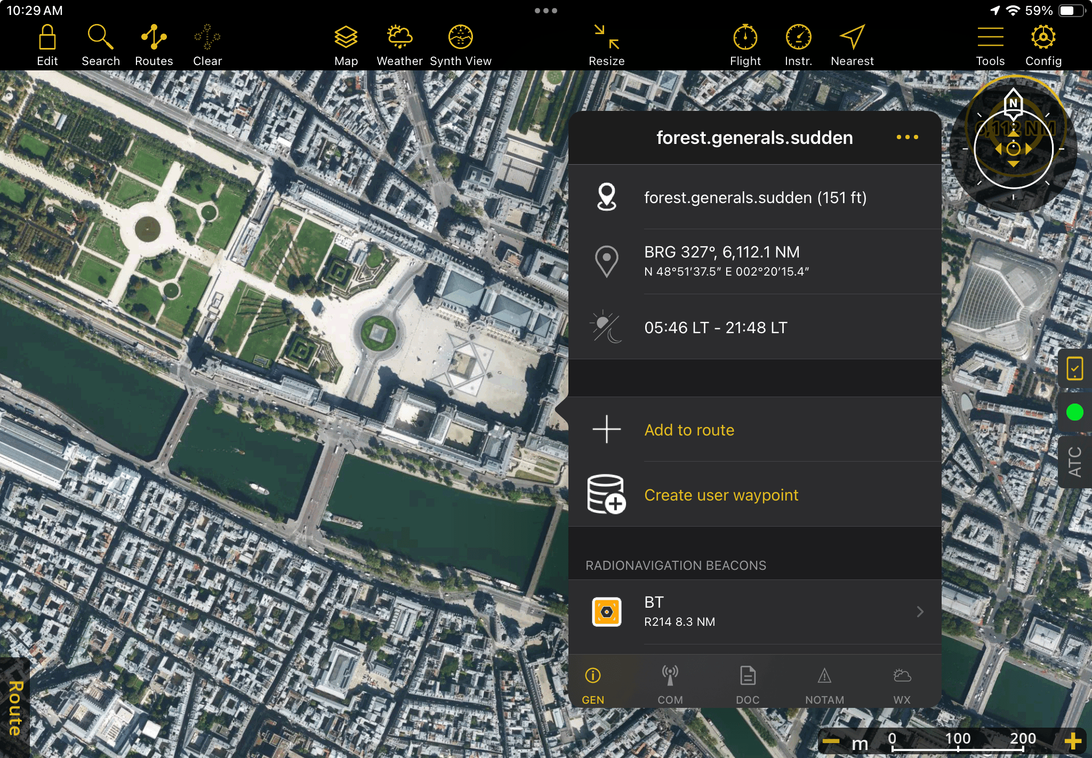The width and height of the screenshot is (1092, 758).
Task: Open the BT beacon details
Action: click(x=755, y=612)
